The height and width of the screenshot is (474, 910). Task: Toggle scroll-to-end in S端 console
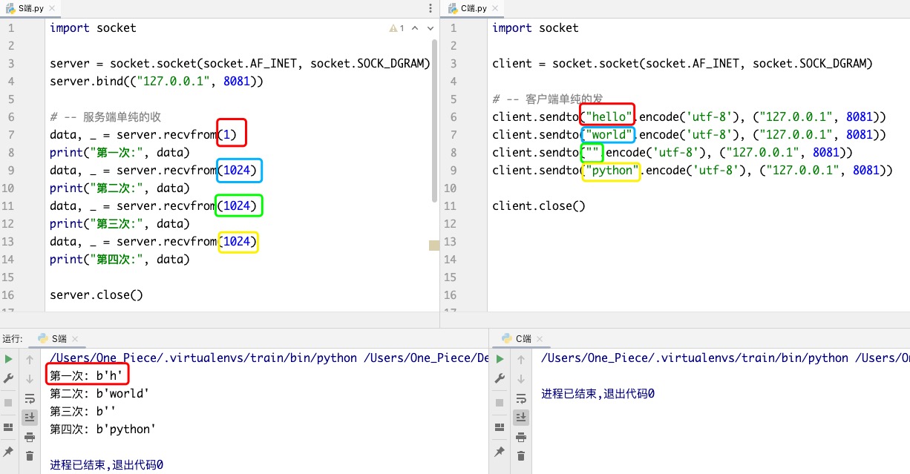30,417
